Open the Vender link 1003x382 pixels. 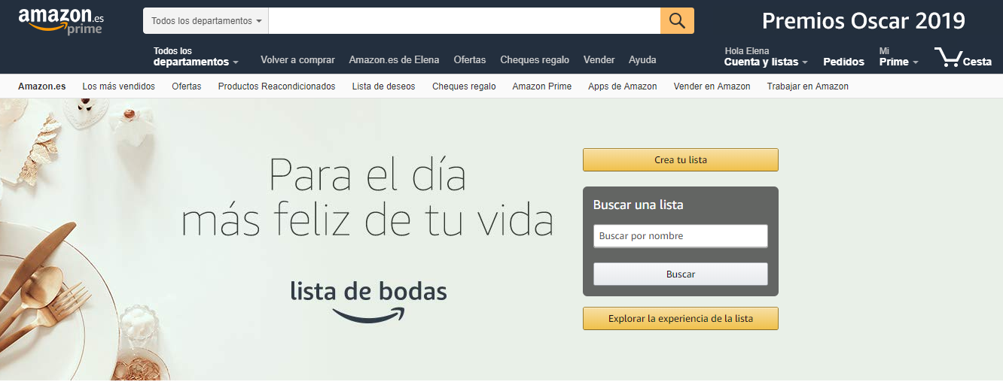point(599,59)
